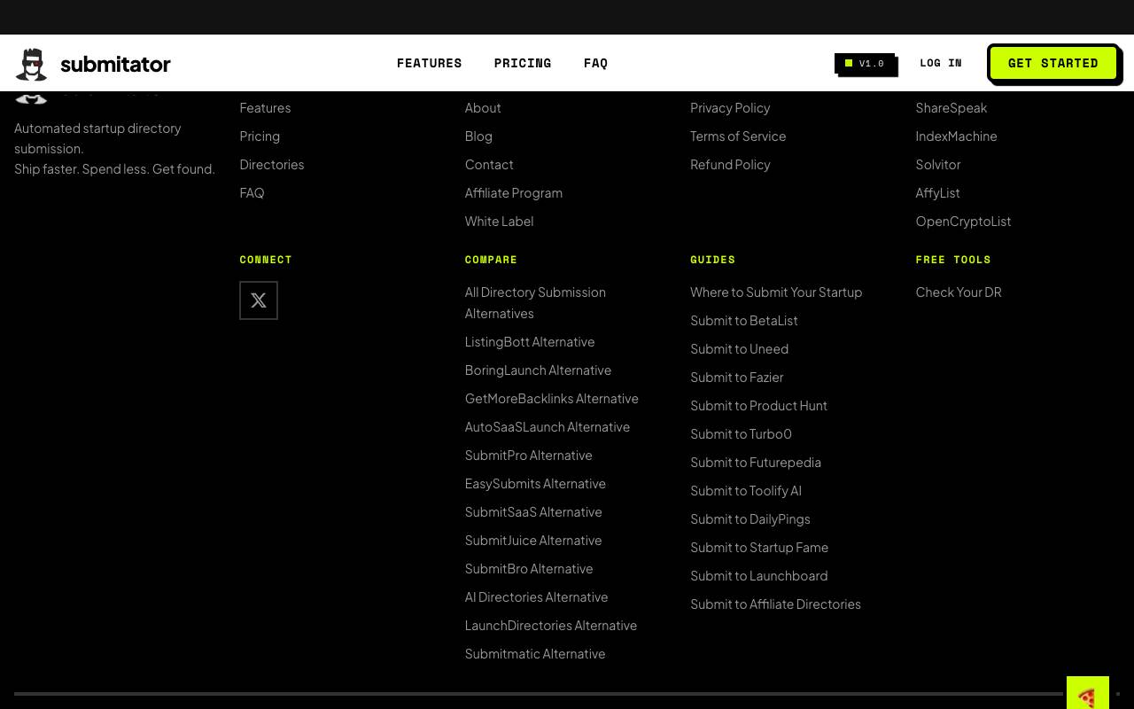Open the footer Blog link

click(x=478, y=136)
